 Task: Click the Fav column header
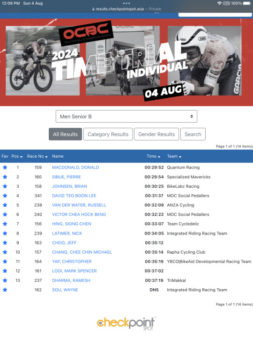[x=5, y=156]
